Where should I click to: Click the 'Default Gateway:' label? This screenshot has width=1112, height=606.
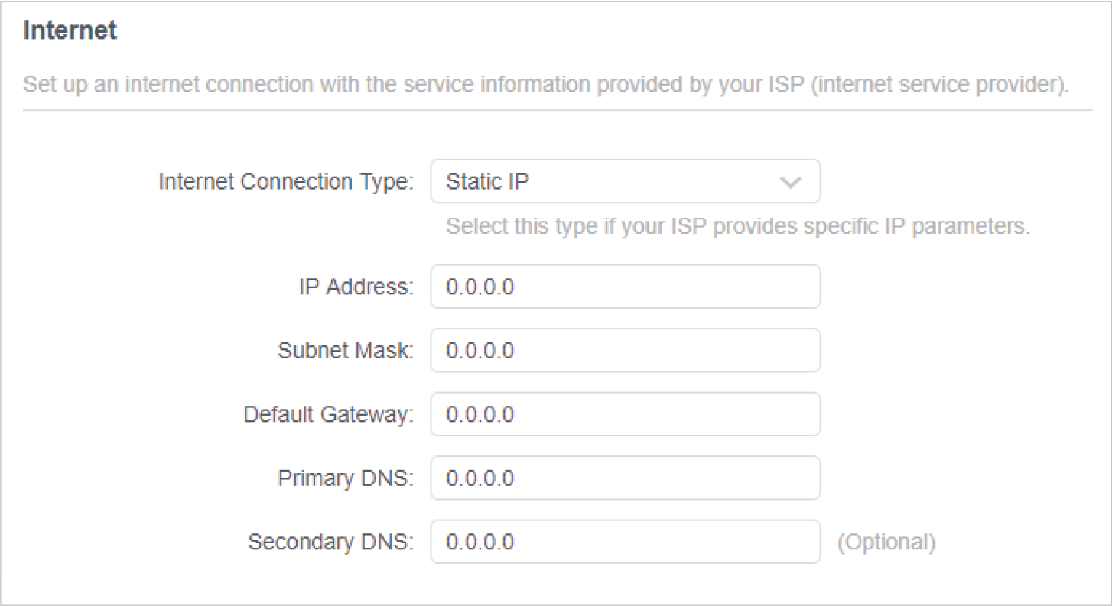click(x=328, y=414)
